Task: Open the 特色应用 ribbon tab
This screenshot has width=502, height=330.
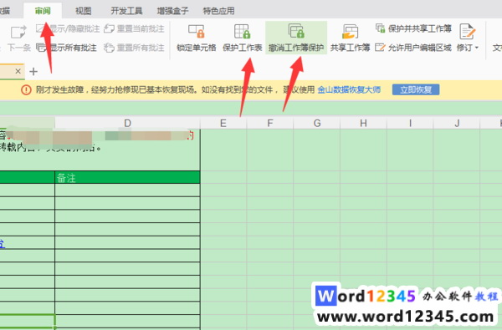Action: pyautogui.click(x=218, y=11)
